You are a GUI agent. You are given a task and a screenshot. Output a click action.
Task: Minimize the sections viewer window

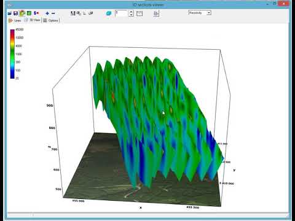267,4
